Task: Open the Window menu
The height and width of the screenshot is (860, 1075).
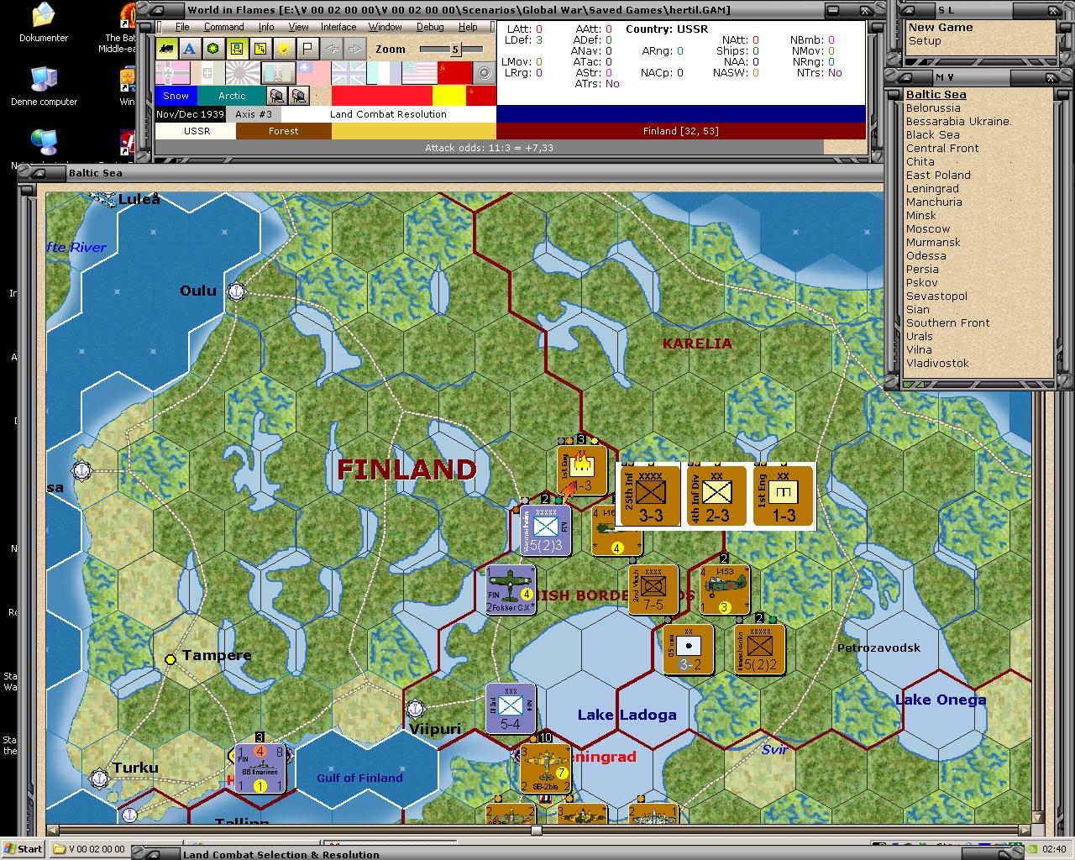Action: [385, 27]
